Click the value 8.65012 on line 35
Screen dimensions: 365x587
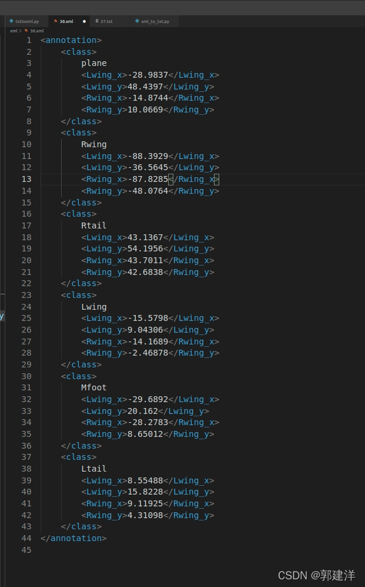(145, 434)
